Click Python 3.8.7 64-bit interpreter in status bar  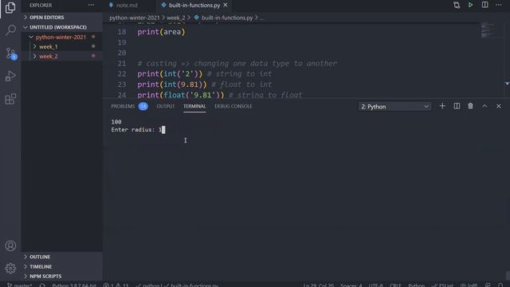tap(74, 285)
